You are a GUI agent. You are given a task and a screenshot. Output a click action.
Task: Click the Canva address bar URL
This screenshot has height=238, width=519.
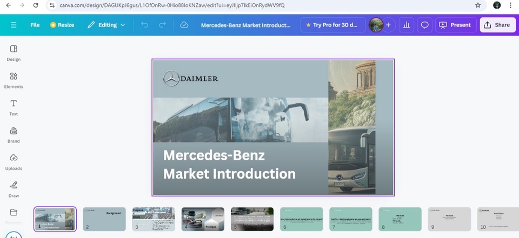[172, 5]
